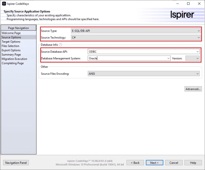This screenshot has width=205, height=170.
Task: Click the Advanced... button
Action: (x=193, y=89)
